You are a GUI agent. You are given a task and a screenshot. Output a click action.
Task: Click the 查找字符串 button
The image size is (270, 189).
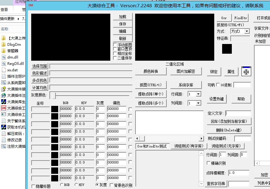click(x=216, y=184)
